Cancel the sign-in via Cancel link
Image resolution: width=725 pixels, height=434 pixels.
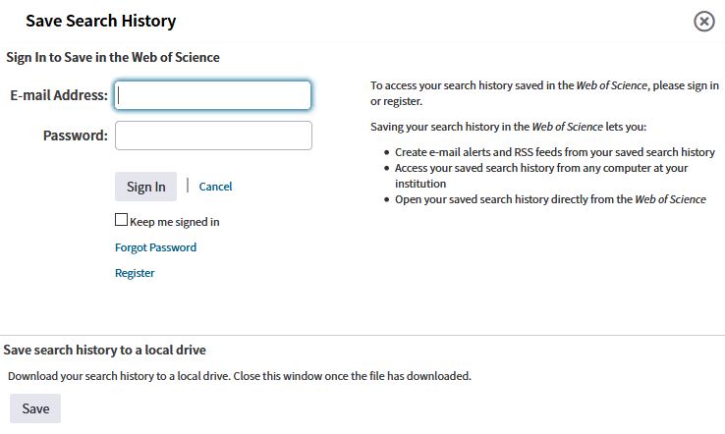(215, 187)
